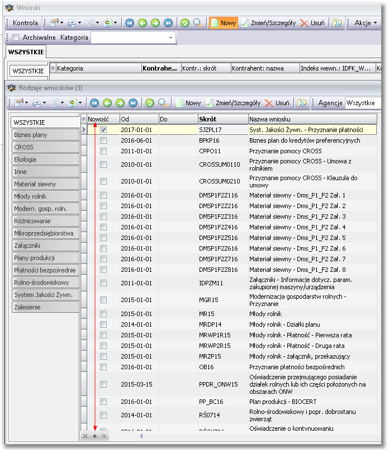Open print dropdown arrow in Rodzaje wniosków toolbar

[44, 103]
